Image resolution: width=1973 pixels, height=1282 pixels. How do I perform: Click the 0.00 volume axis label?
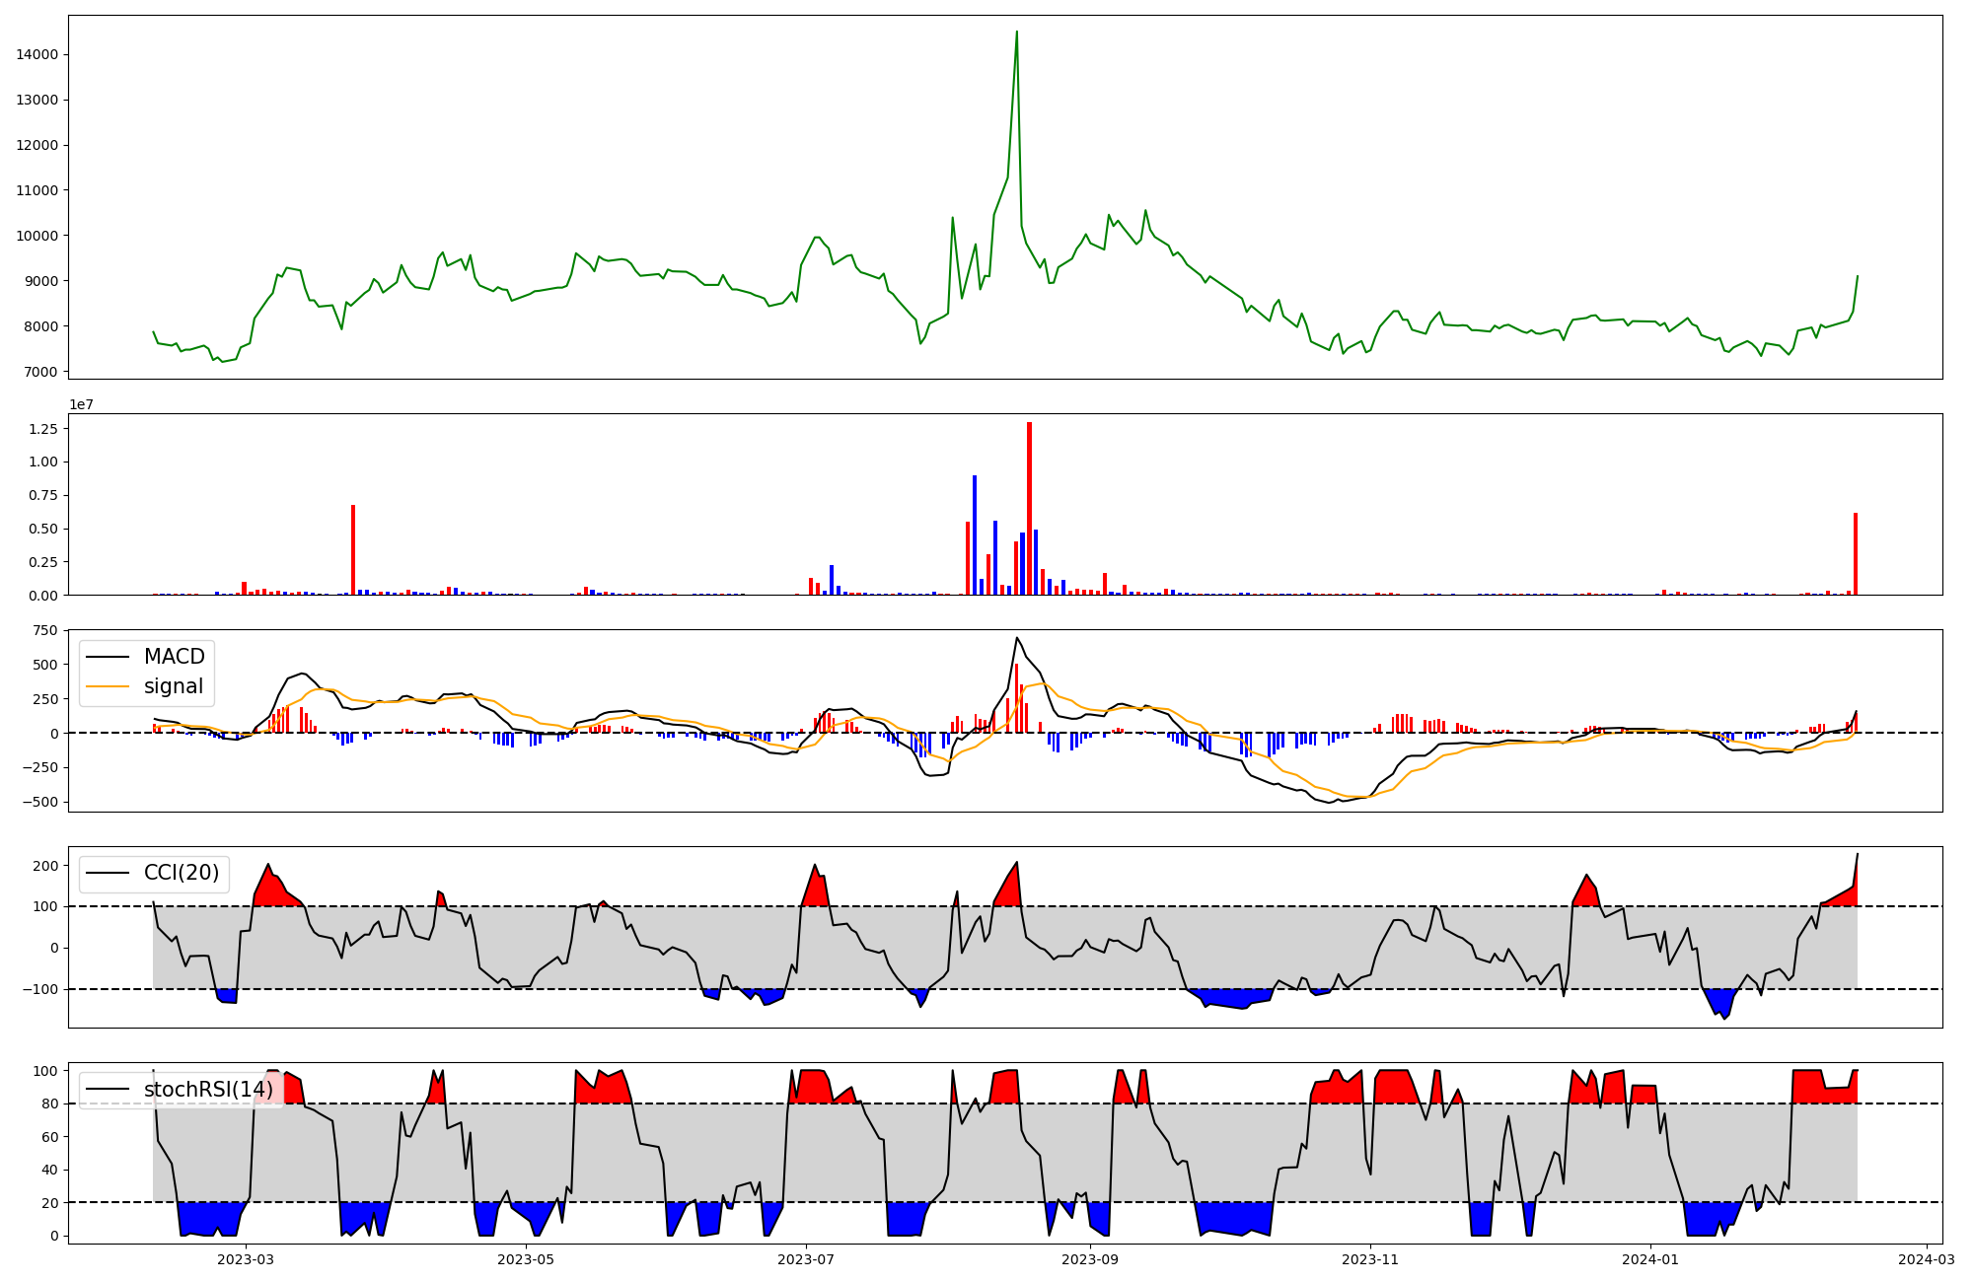(x=43, y=596)
